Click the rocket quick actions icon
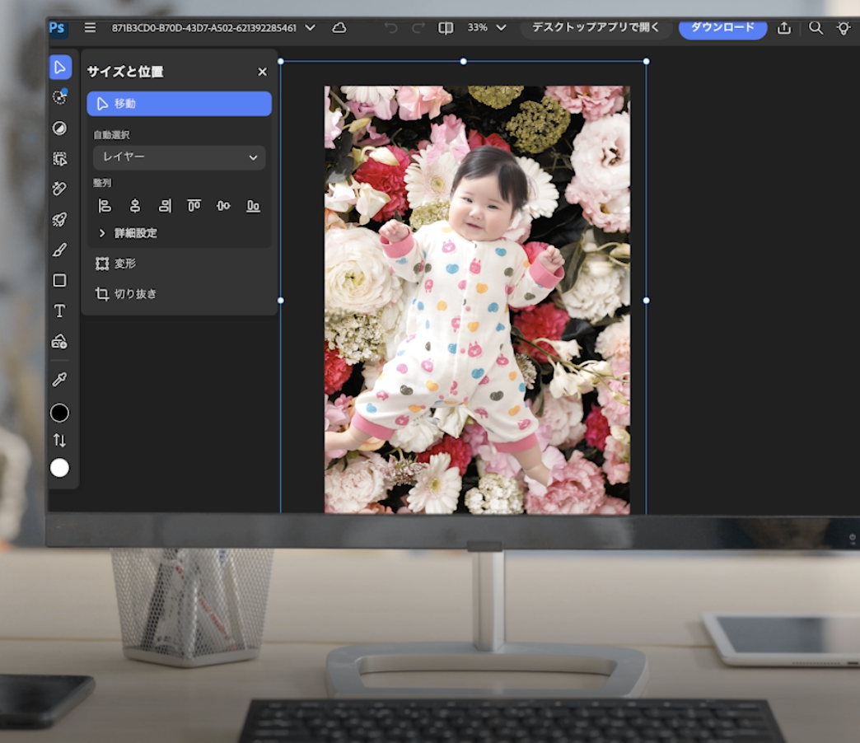The height and width of the screenshot is (743, 860). (59, 220)
